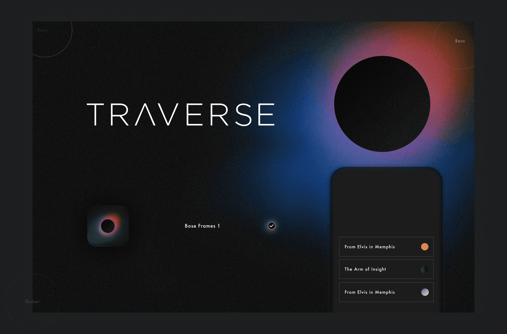
Task: Select the Bass instrument circle
Action: tap(459, 40)
